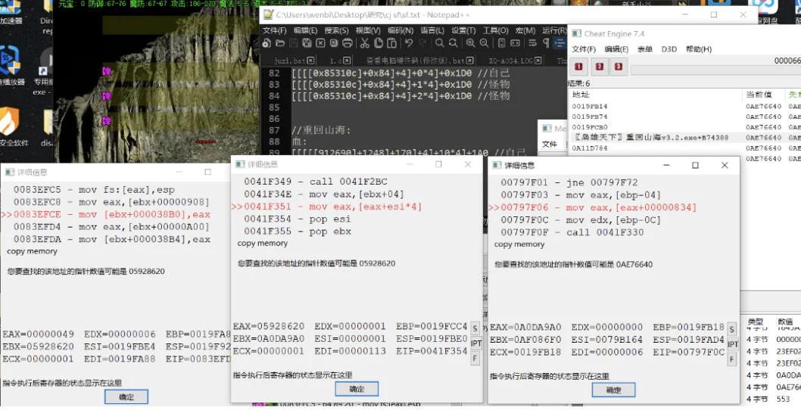Image resolution: width=801 pixels, height=410 pixels.
Task: Click the red number 1 icon in Cheat Engine
Action: (x=578, y=67)
